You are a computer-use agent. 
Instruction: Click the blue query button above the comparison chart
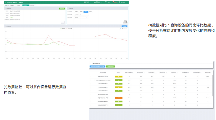124,26
